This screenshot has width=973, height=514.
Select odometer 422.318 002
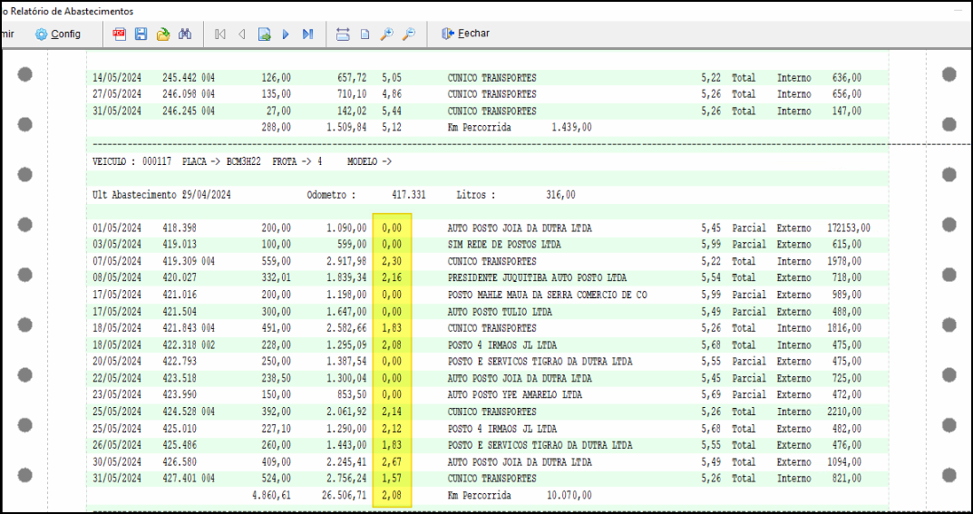(x=189, y=344)
